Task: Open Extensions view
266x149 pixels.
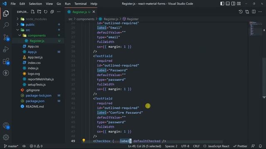Action: 6,61
